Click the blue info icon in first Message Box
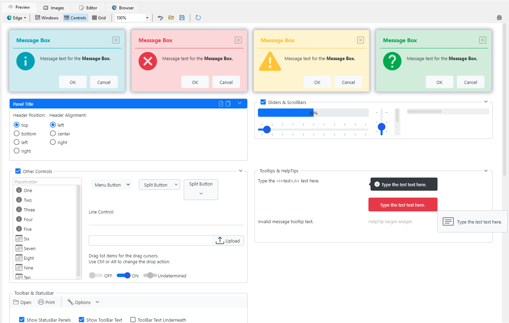This screenshot has width=509, height=323. point(26,61)
